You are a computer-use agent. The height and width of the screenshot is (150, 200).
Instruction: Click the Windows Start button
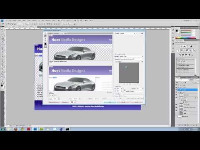(3, 129)
